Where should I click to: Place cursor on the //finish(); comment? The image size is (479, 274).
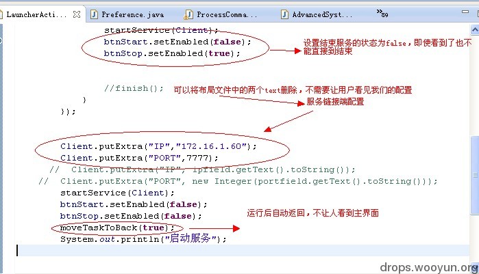(x=134, y=88)
